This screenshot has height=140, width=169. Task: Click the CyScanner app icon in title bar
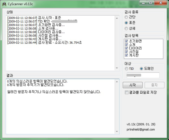pyautogui.click(x=4, y=4)
